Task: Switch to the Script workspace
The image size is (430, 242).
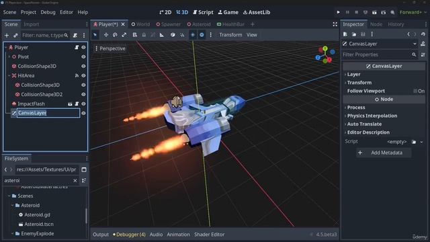Action: click(203, 12)
